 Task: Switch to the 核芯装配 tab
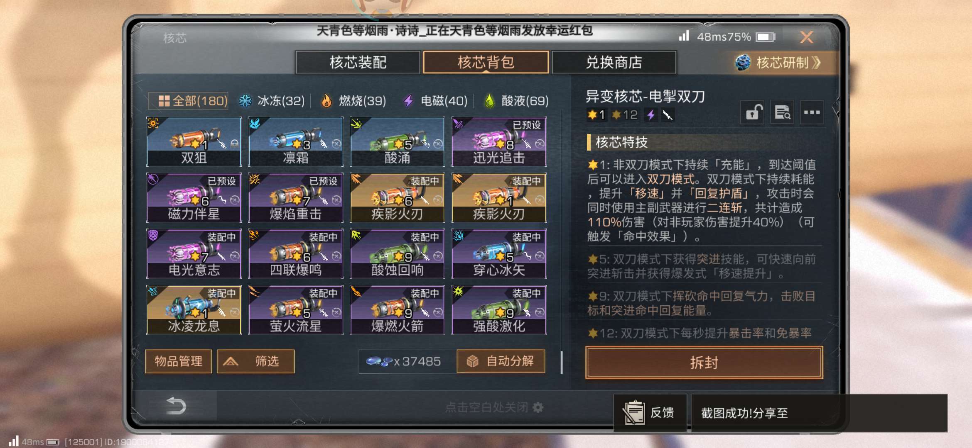click(x=358, y=63)
